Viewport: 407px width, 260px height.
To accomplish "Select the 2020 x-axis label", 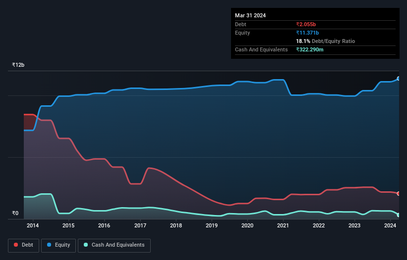I will pos(247,225).
